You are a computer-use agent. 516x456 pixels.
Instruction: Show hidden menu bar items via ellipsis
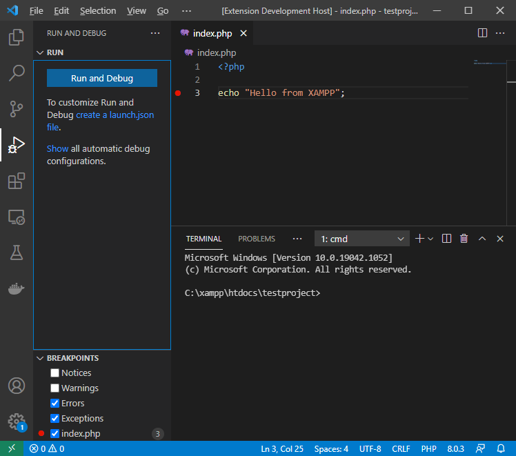coord(186,11)
